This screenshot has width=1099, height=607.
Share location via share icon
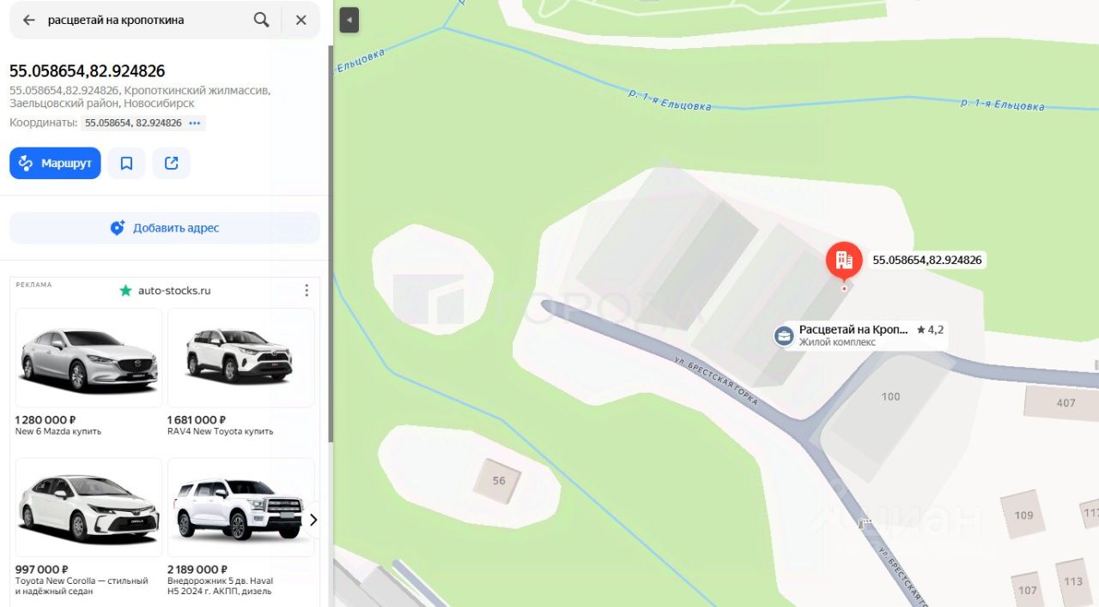tap(172, 163)
